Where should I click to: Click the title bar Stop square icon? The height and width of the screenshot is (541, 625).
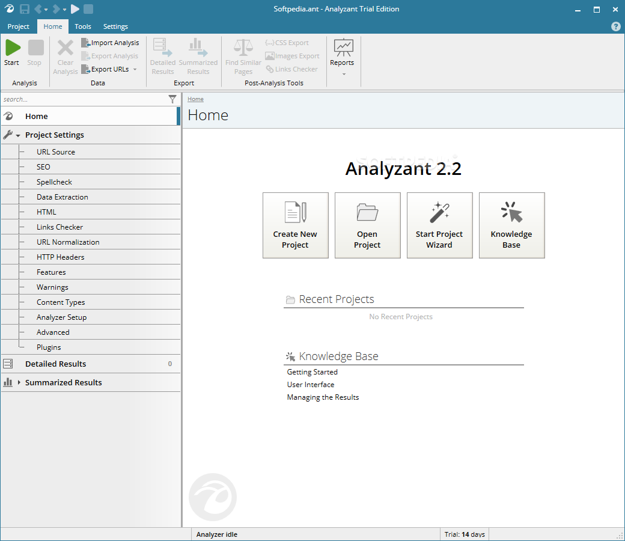click(88, 9)
